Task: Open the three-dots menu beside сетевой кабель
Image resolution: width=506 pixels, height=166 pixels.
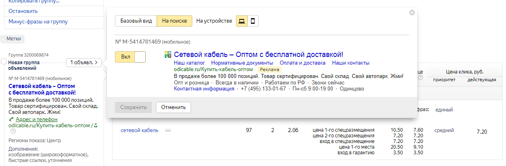Action: tap(168, 130)
